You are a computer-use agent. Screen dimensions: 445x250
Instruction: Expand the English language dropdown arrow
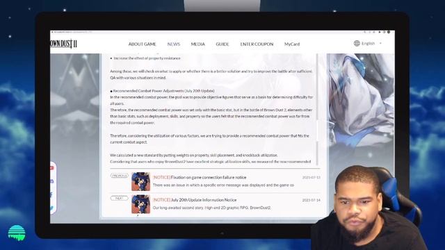[x=380, y=43]
